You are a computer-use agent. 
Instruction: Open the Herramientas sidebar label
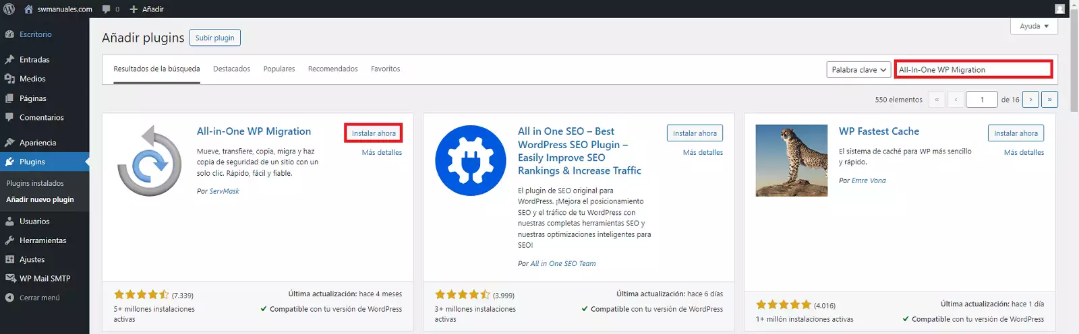43,240
